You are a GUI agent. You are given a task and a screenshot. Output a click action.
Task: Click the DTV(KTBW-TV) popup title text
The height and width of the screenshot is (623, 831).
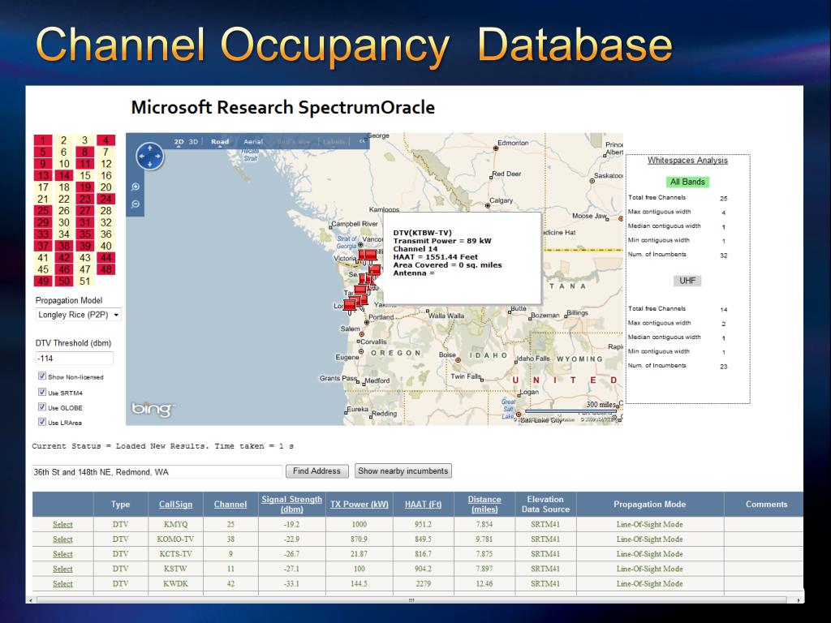422,233
